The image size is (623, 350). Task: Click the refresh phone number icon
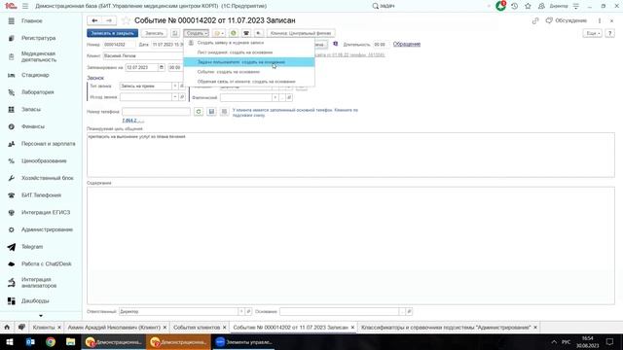point(199,112)
